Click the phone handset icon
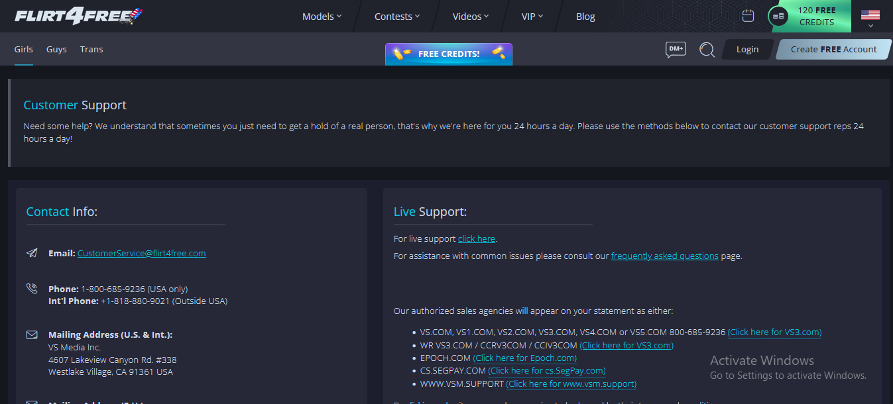Viewport: 893px width, 404px height. [x=32, y=289]
